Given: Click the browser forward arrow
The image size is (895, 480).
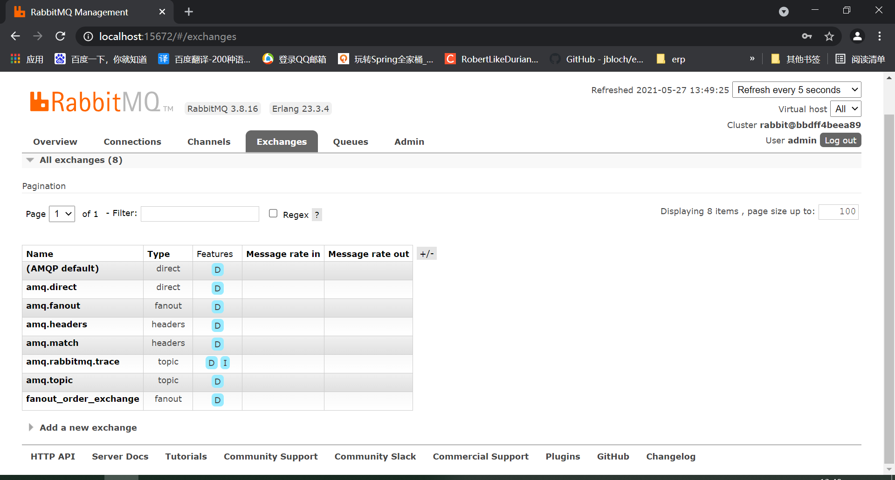Looking at the screenshot, I should pyautogui.click(x=38, y=36).
